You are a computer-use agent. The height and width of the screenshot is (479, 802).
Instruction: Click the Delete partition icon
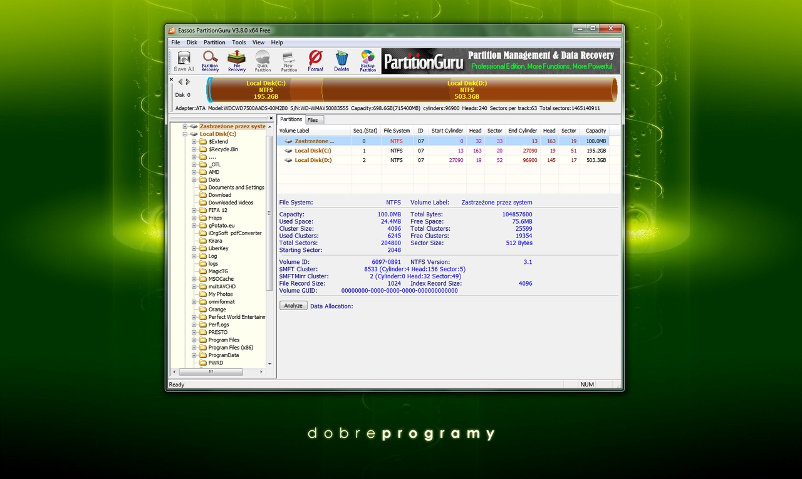point(341,61)
